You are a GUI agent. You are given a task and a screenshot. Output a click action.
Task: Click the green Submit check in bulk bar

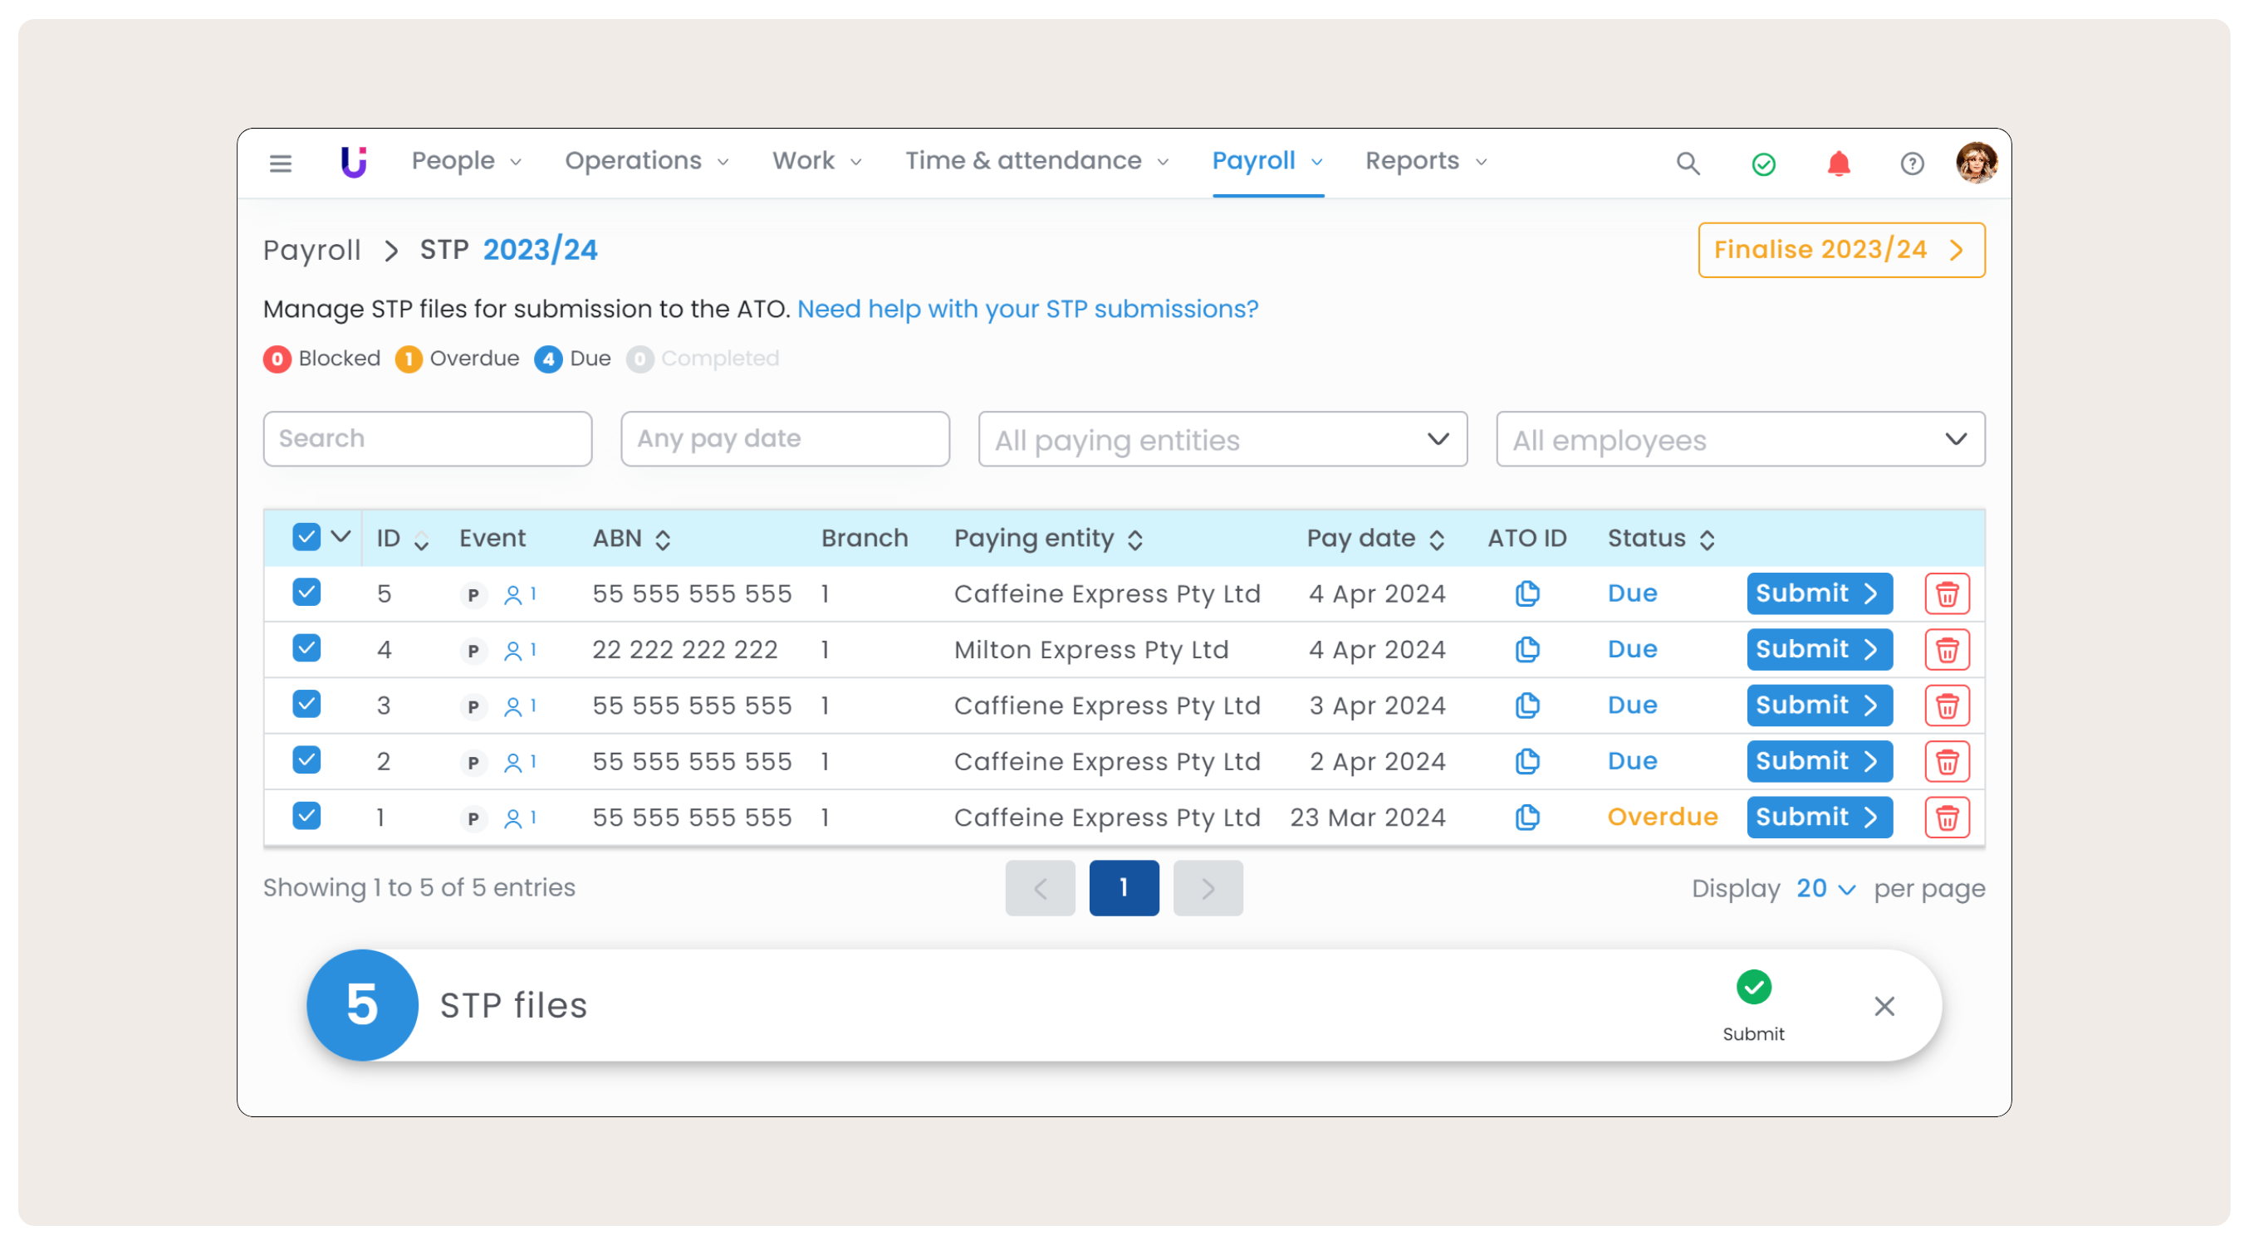[x=1753, y=988]
